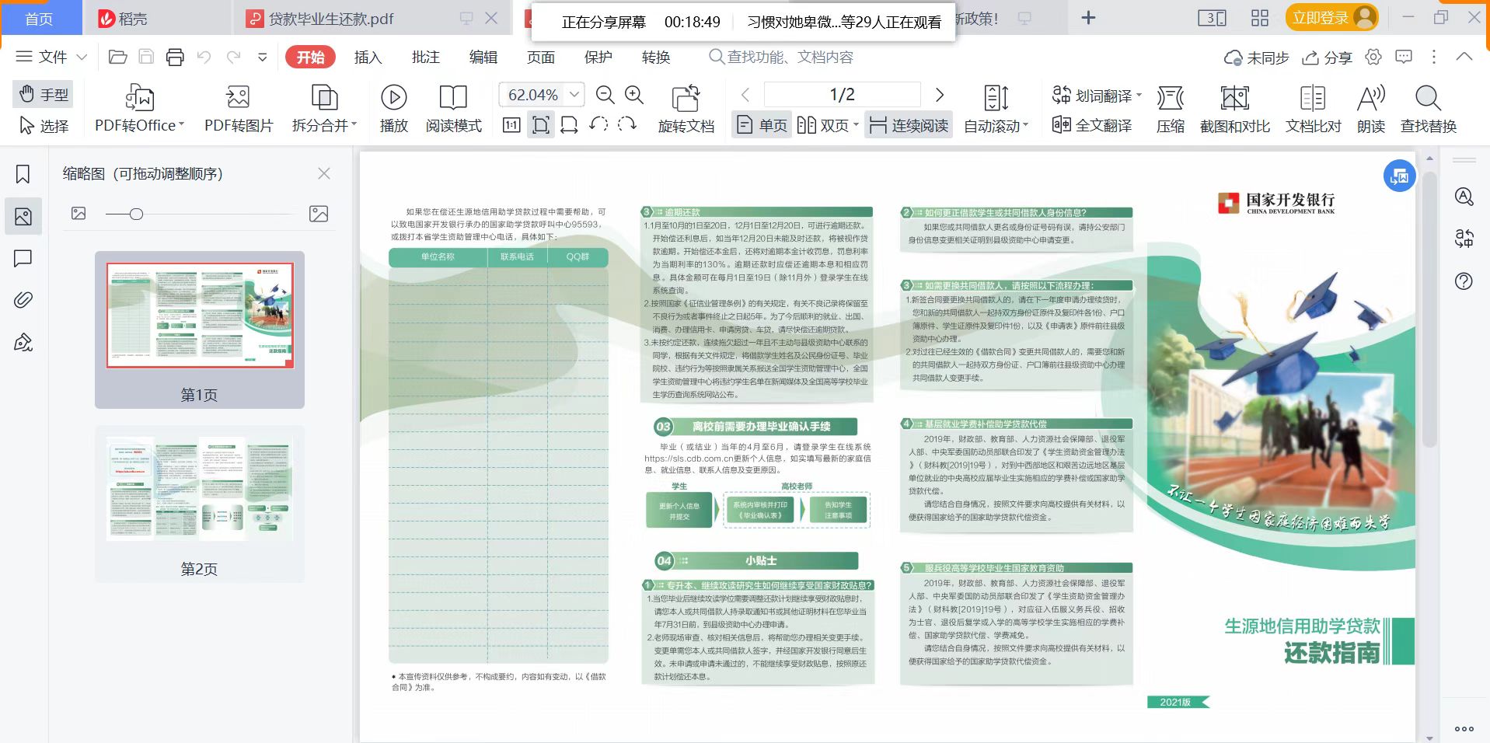
Task: Open a file from folder icon
Action: pos(117,57)
